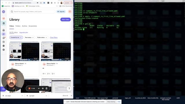Click the Loom logo in the sidebar
Screen dimensions: 185x104
(4, 12)
